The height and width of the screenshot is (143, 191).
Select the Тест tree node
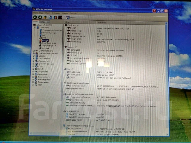[40, 85]
